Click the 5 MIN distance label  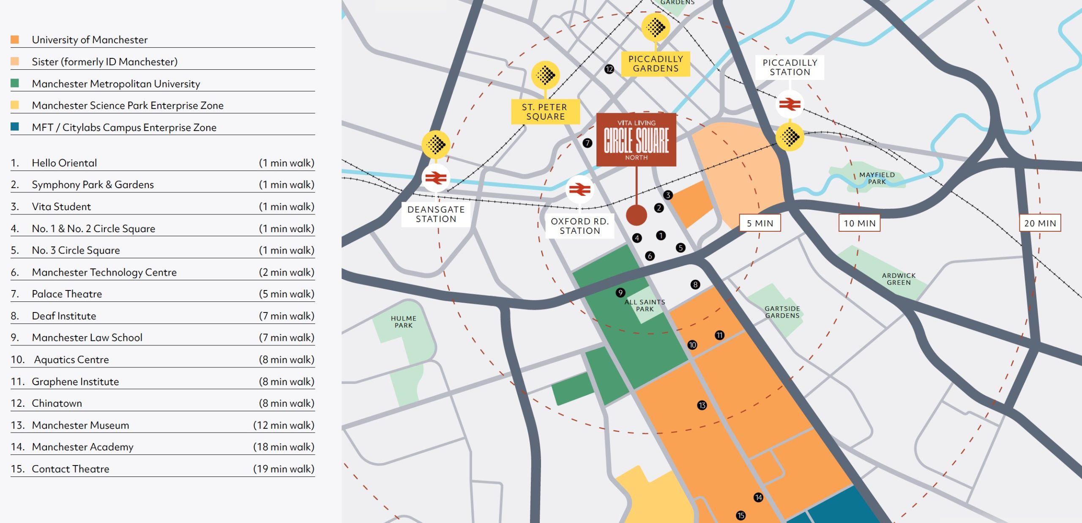coord(760,223)
